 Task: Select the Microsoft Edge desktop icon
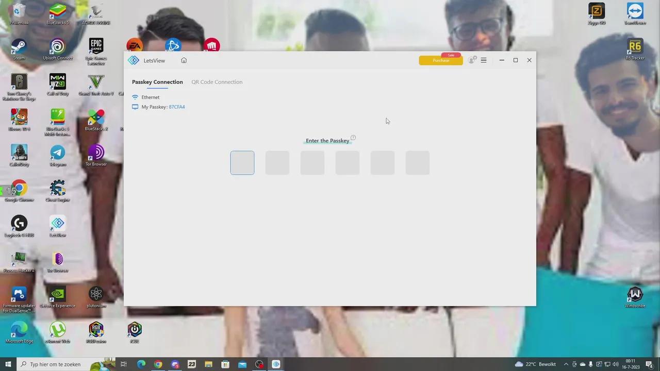pos(19,333)
